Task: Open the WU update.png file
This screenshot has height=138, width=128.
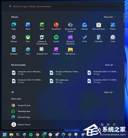Action: click(x=59, y=81)
